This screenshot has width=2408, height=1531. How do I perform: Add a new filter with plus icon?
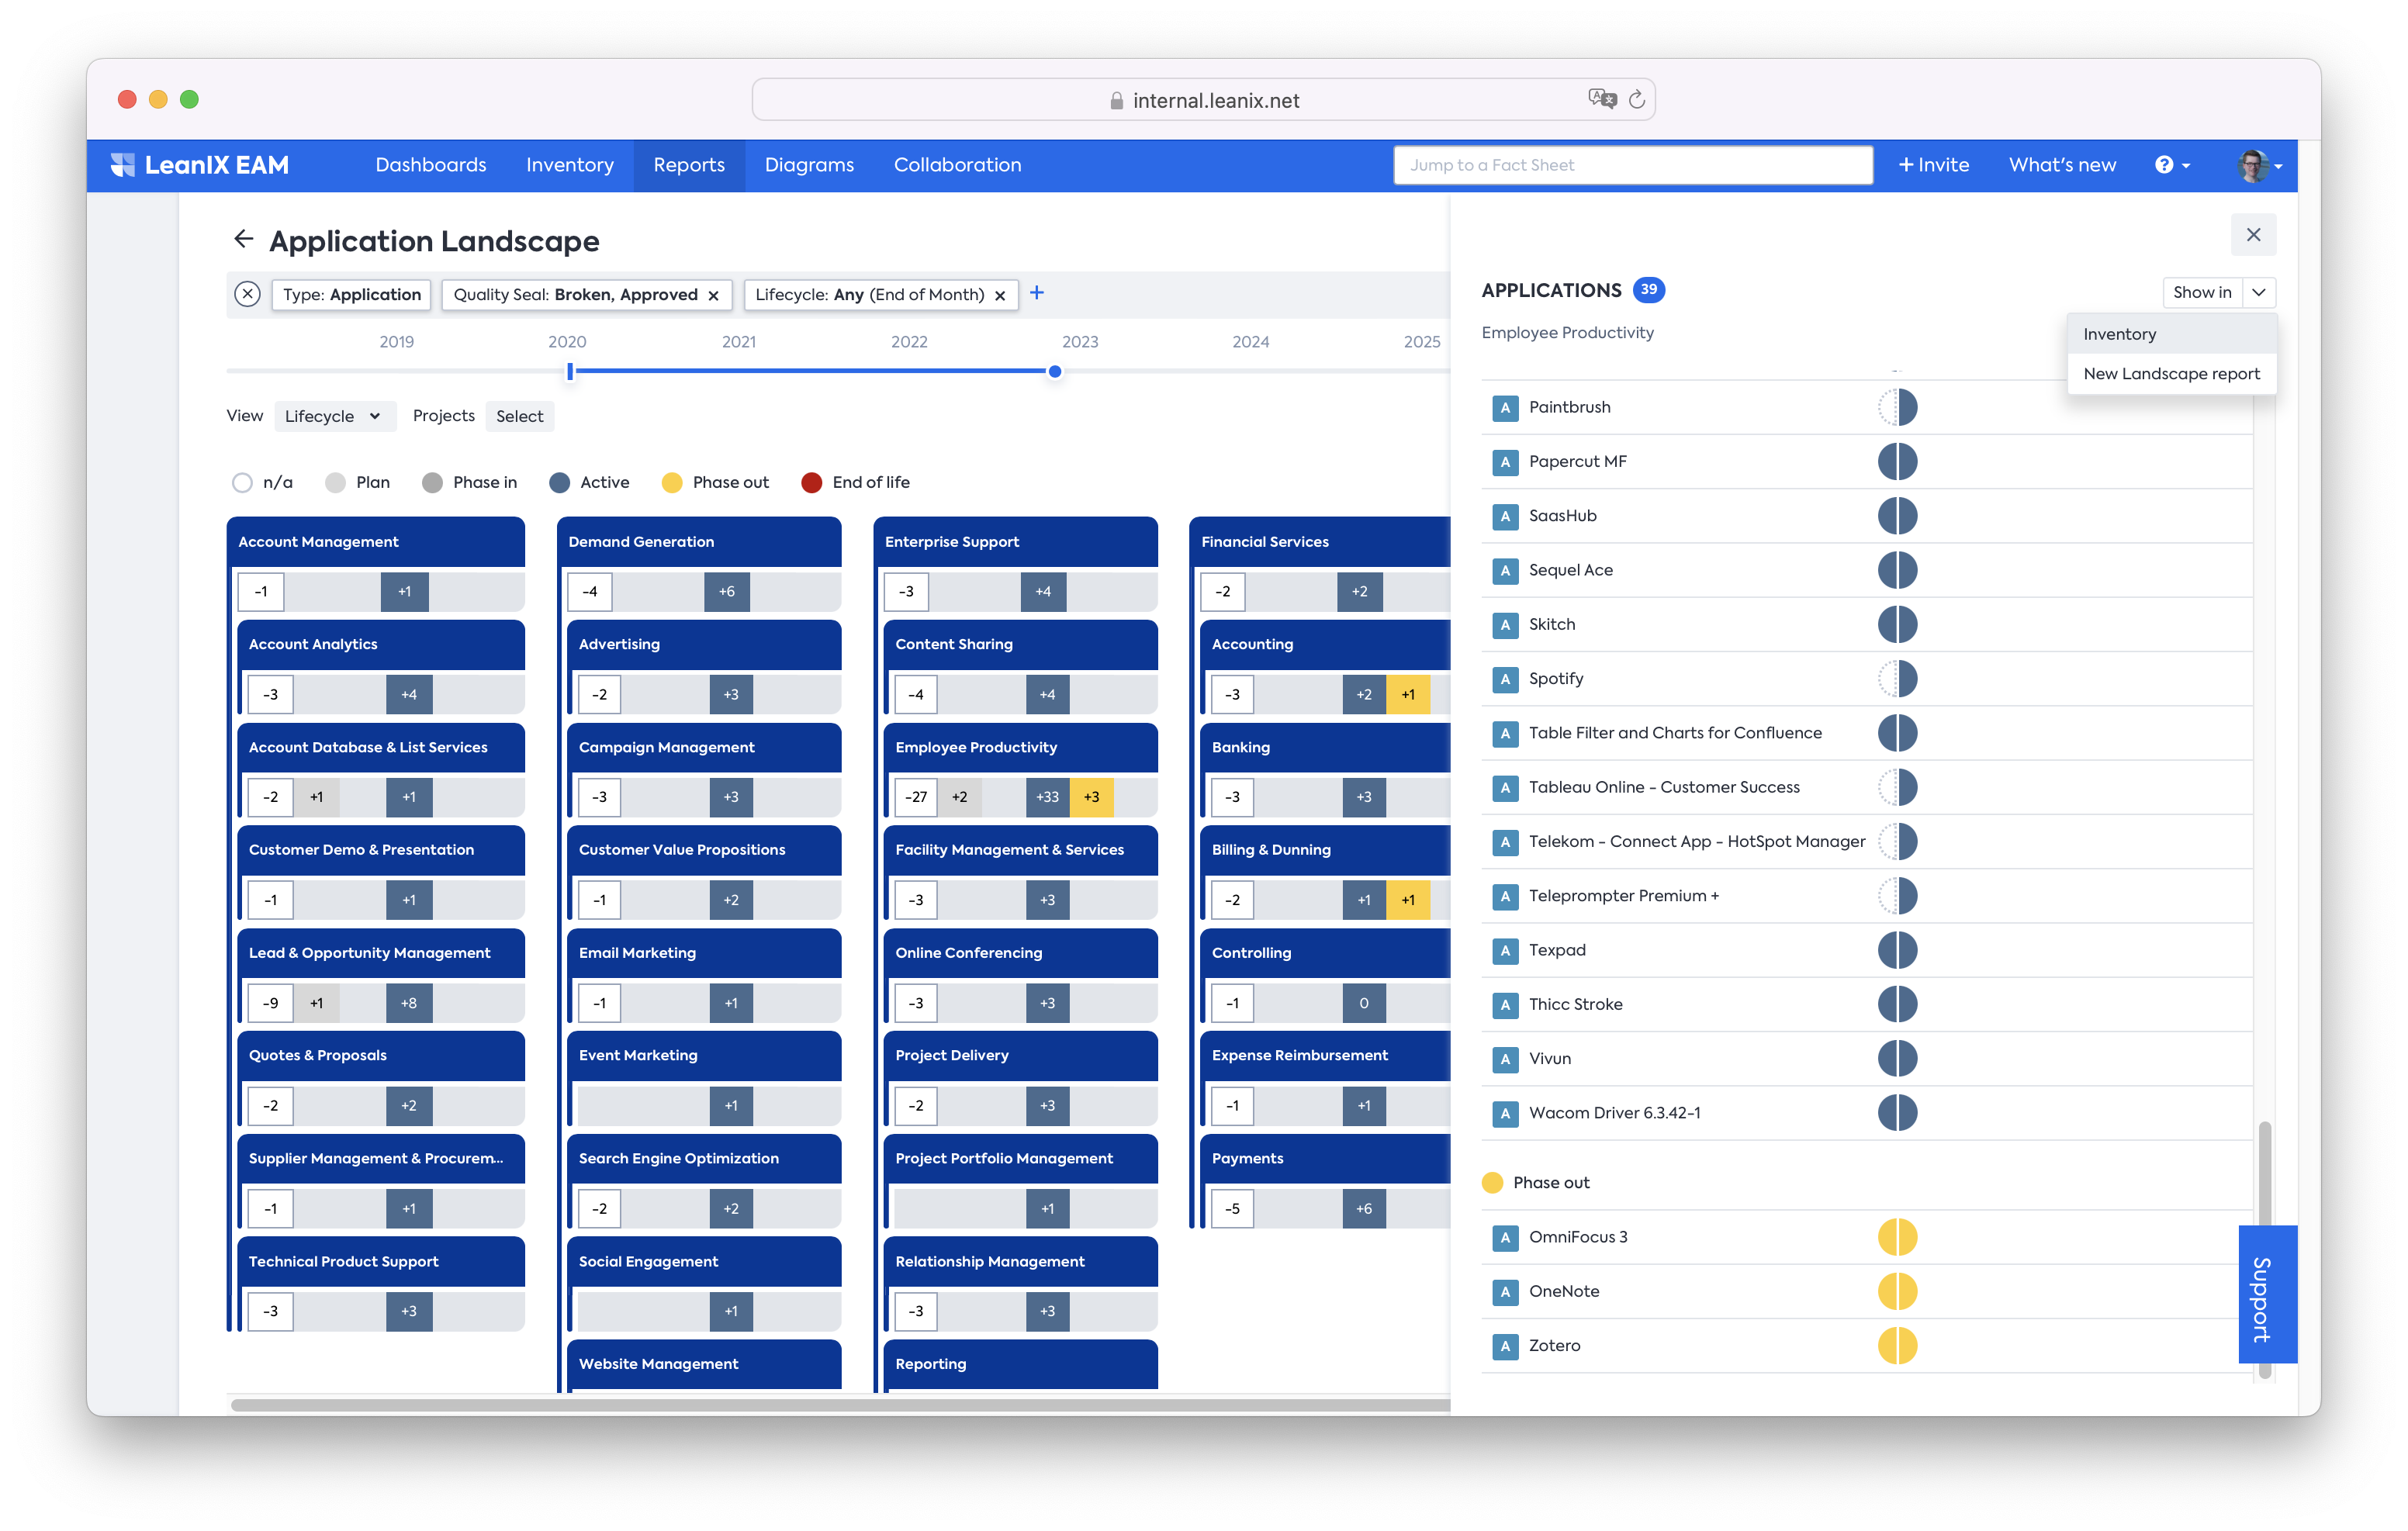click(1037, 293)
